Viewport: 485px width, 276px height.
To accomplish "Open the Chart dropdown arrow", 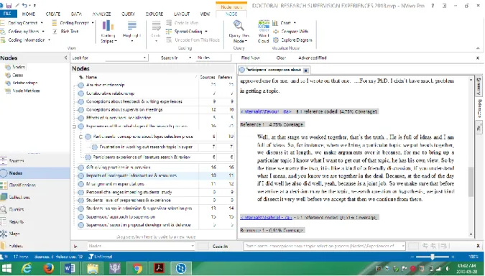I will [295, 23].
